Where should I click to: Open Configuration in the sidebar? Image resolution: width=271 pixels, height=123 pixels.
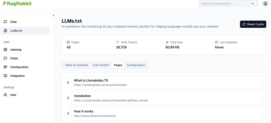tap(25, 67)
